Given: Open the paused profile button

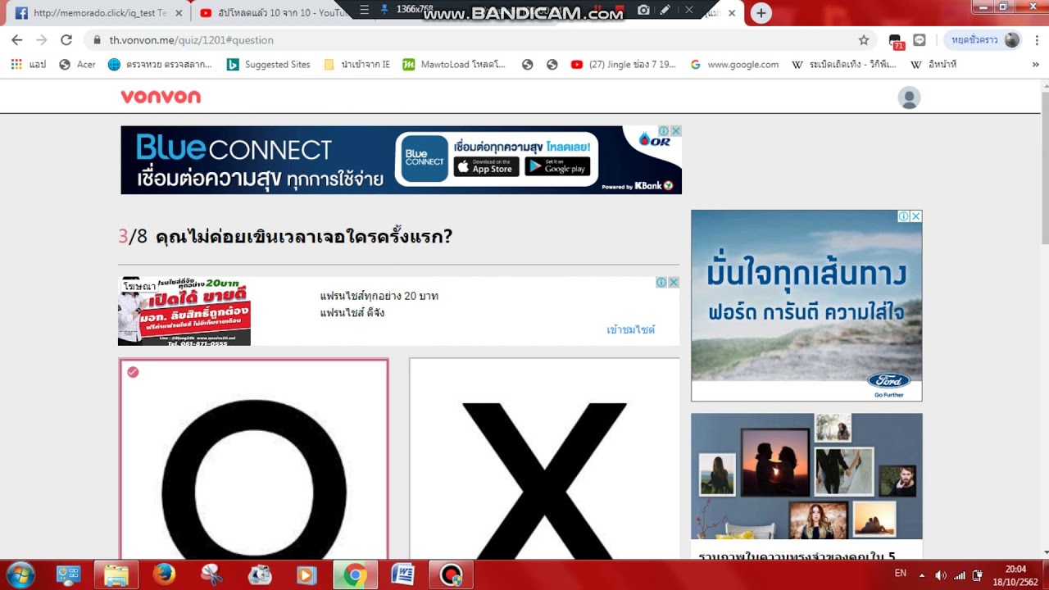Looking at the screenshot, I should pos(983,39).
